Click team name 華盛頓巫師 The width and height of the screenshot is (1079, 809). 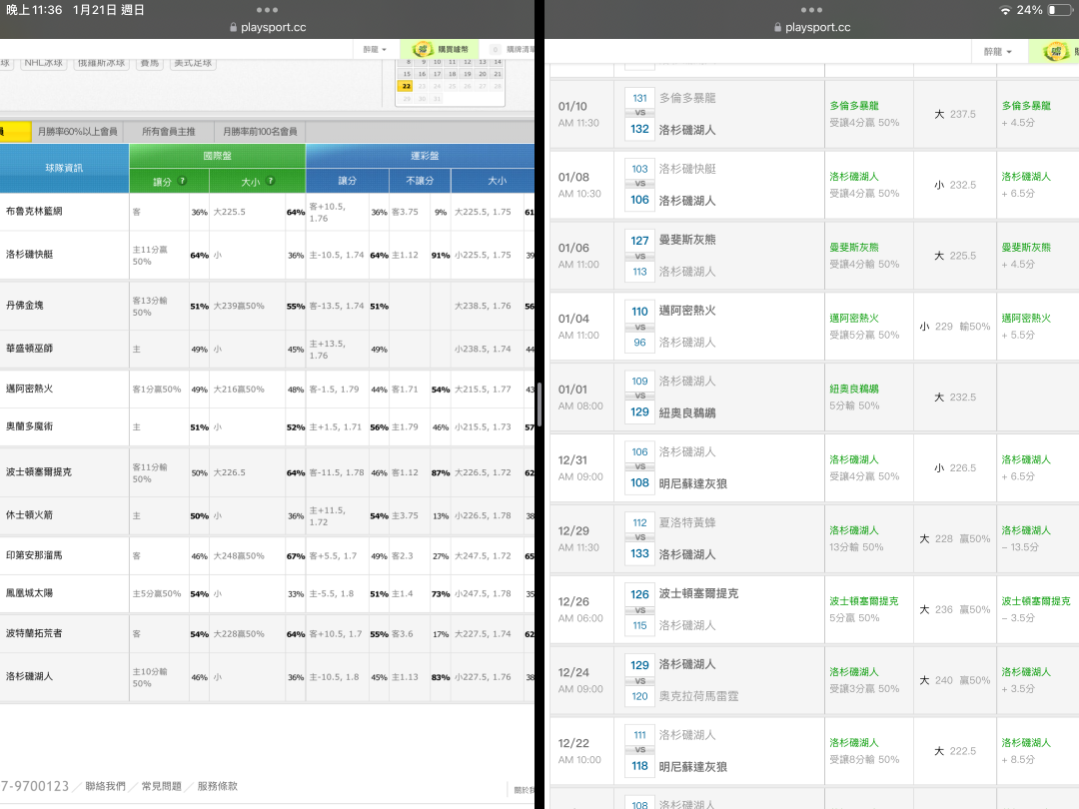(x=30, y=349)
